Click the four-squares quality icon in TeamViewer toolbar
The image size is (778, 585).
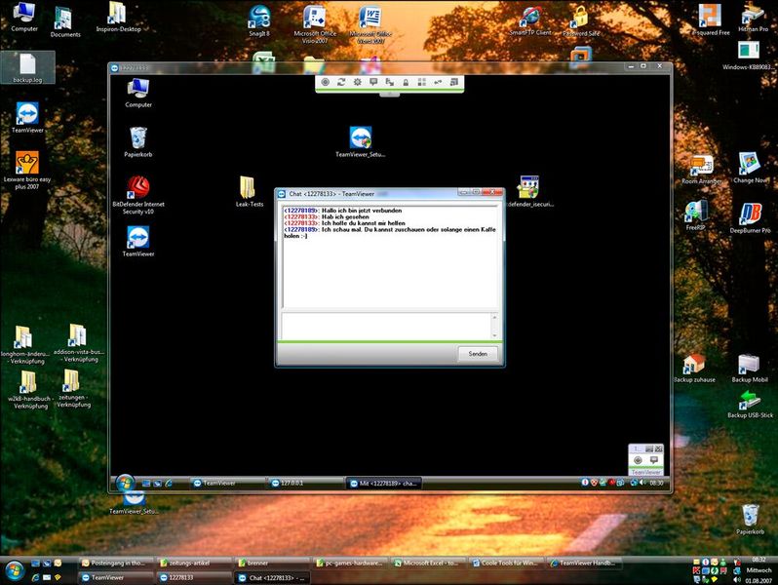(422, 82)
